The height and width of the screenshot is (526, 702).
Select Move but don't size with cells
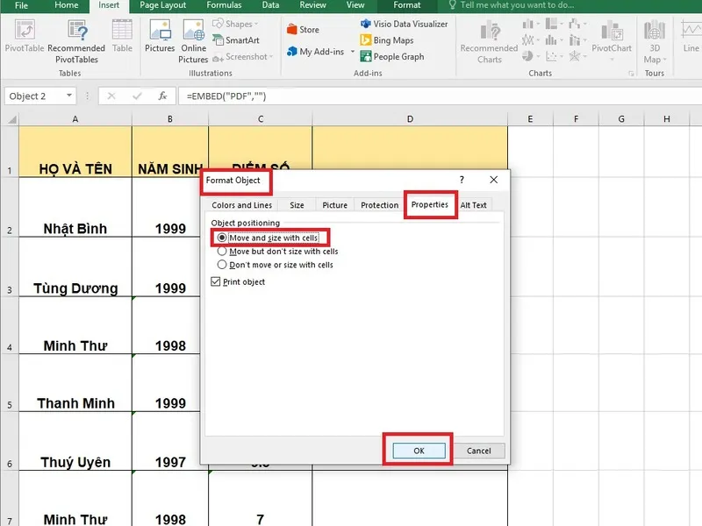click(277, 252)
